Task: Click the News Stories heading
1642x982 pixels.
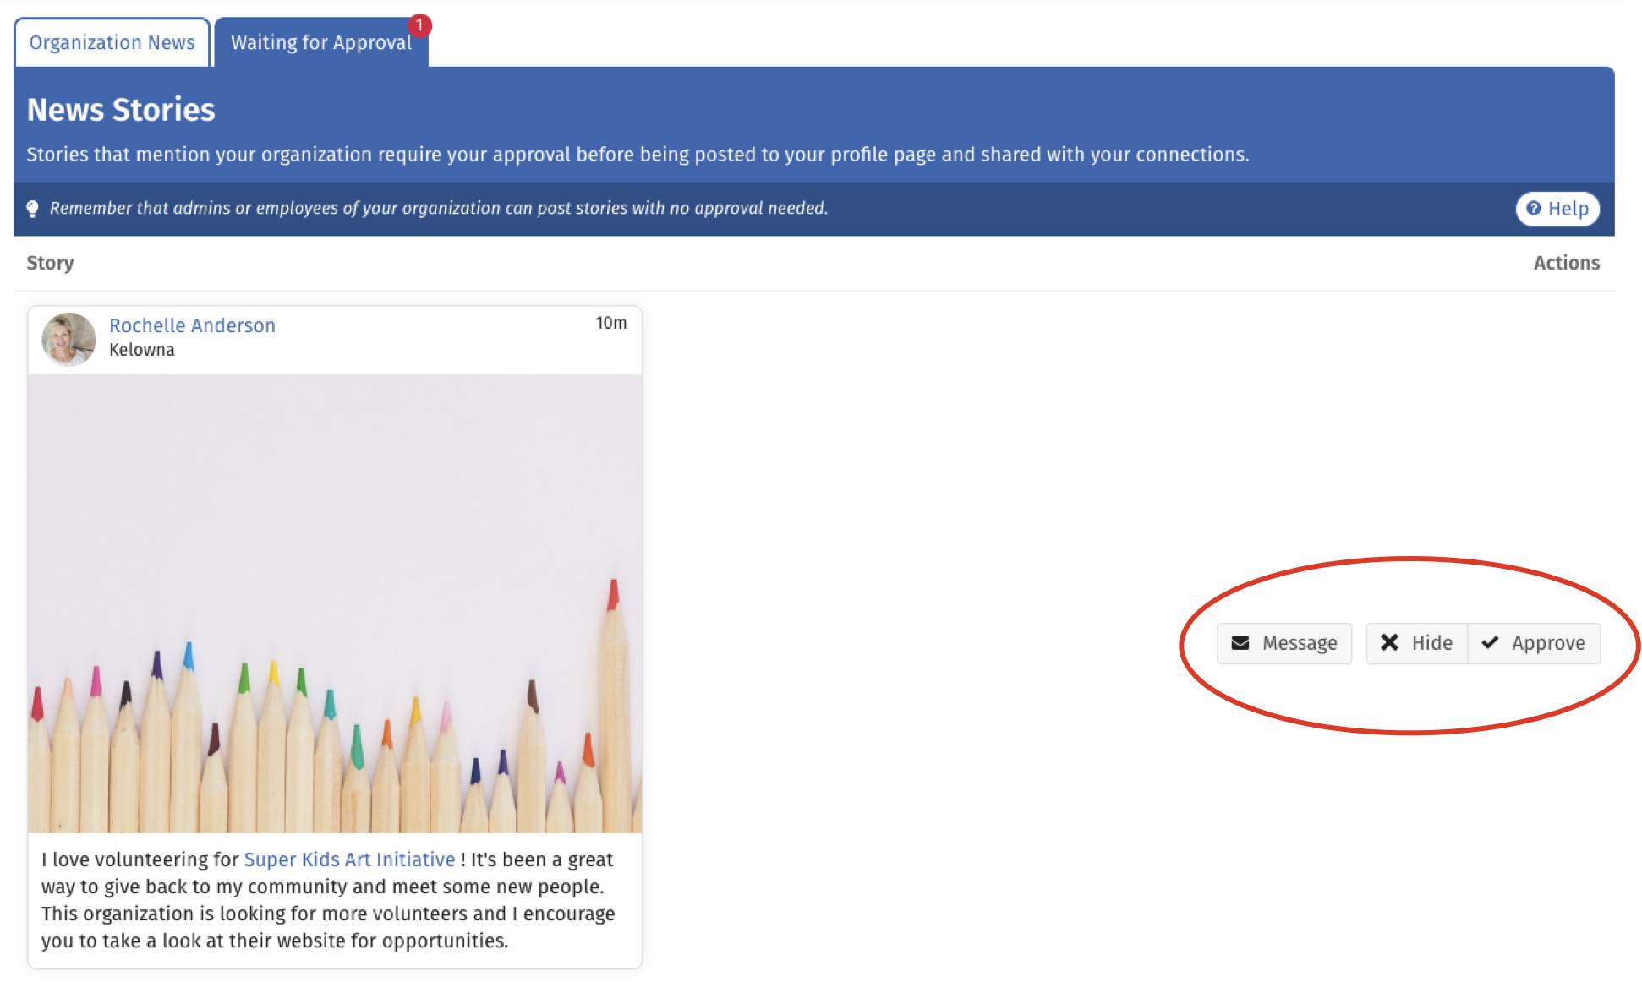Action: [121, 110]
